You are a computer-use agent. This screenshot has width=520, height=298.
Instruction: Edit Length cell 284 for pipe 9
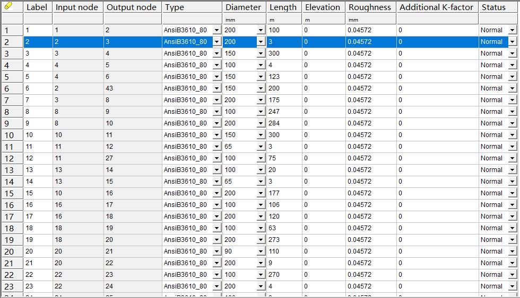284,123
